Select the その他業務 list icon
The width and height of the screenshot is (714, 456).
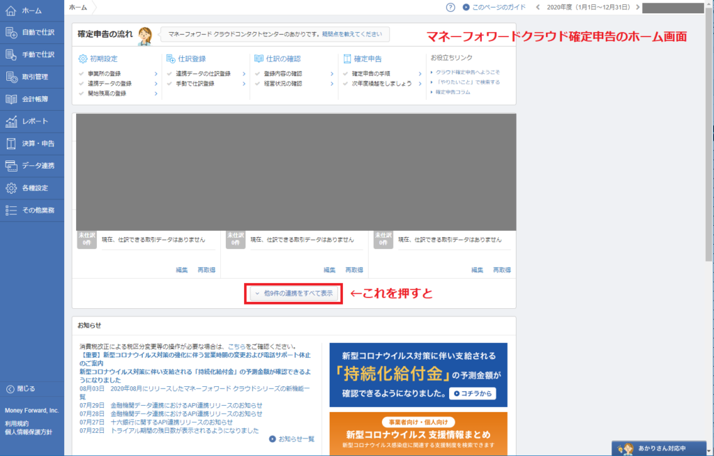11,210
